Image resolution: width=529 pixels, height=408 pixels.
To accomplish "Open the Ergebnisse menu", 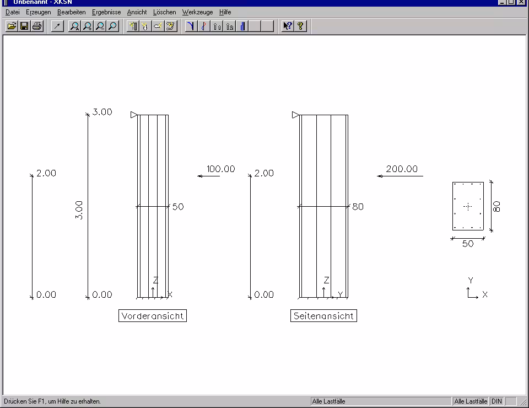I will coord(106,12).
